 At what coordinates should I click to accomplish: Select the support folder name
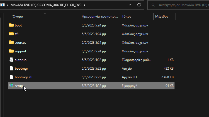pos(20,51)
